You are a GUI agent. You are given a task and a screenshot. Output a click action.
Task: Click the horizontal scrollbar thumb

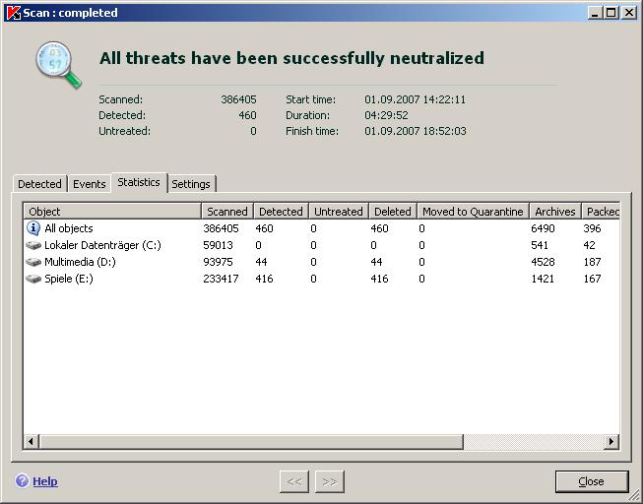click(x=251, y=442)
